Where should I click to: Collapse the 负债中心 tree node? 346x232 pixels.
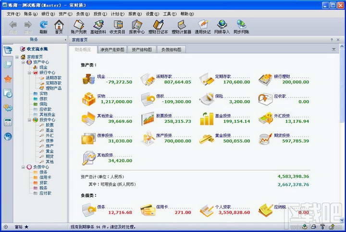[x=23, y=167]
